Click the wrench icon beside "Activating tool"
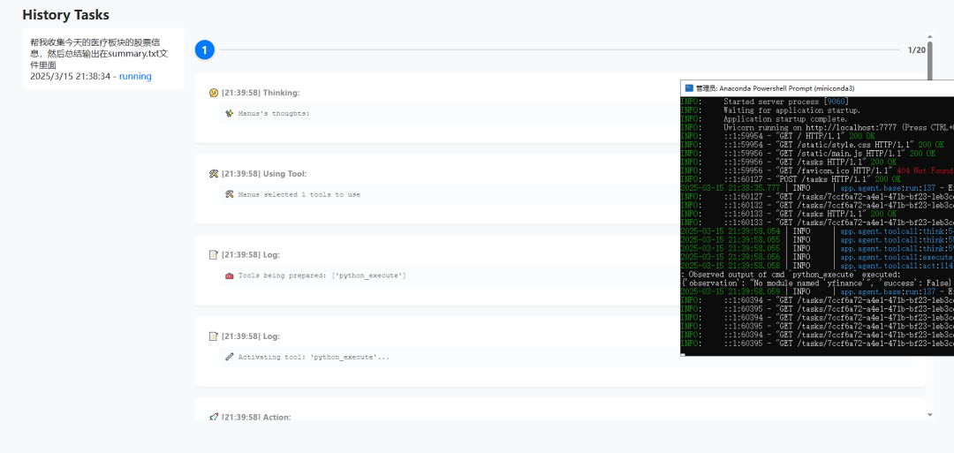The height and width of the screenshot is (453, 954). coord(230,357)
